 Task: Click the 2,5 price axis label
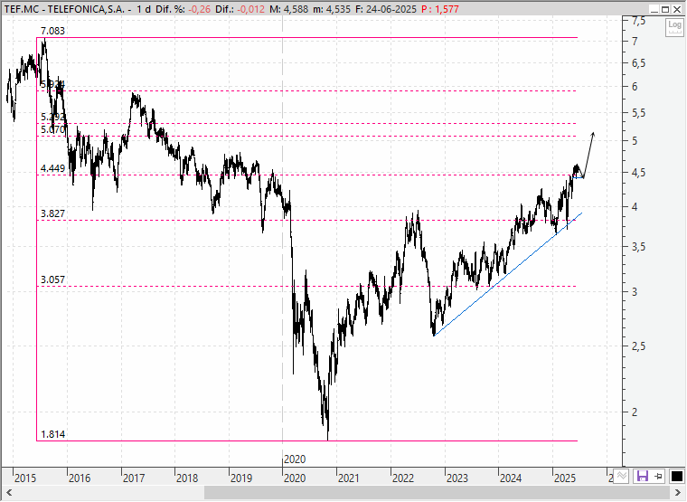pos(639,346)
